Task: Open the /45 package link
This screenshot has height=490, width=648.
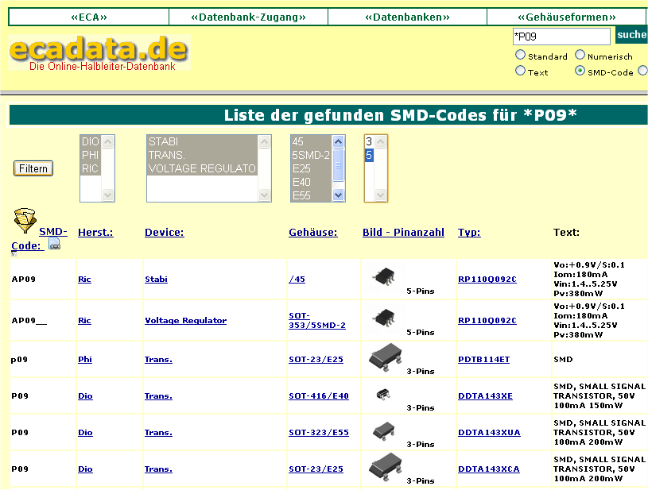Action: tap(297, 280)
